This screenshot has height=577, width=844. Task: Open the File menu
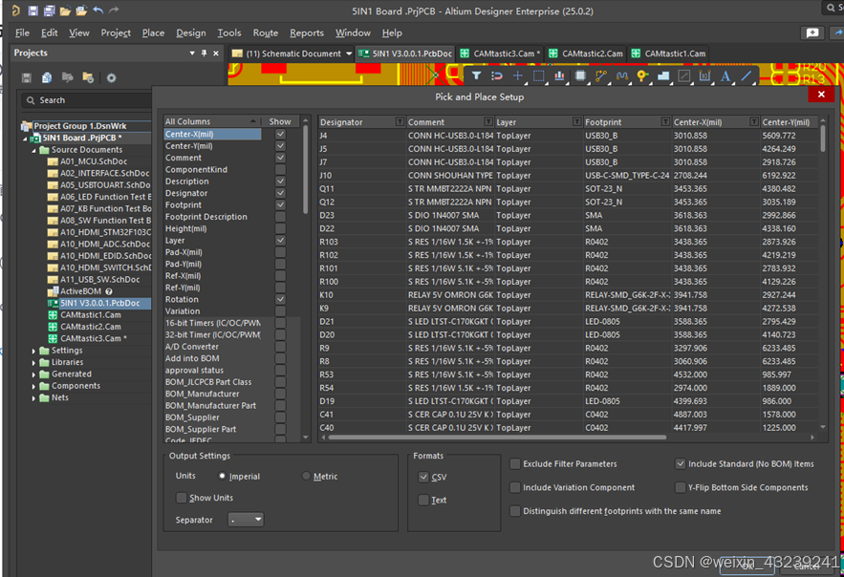[x=23, y=32]
